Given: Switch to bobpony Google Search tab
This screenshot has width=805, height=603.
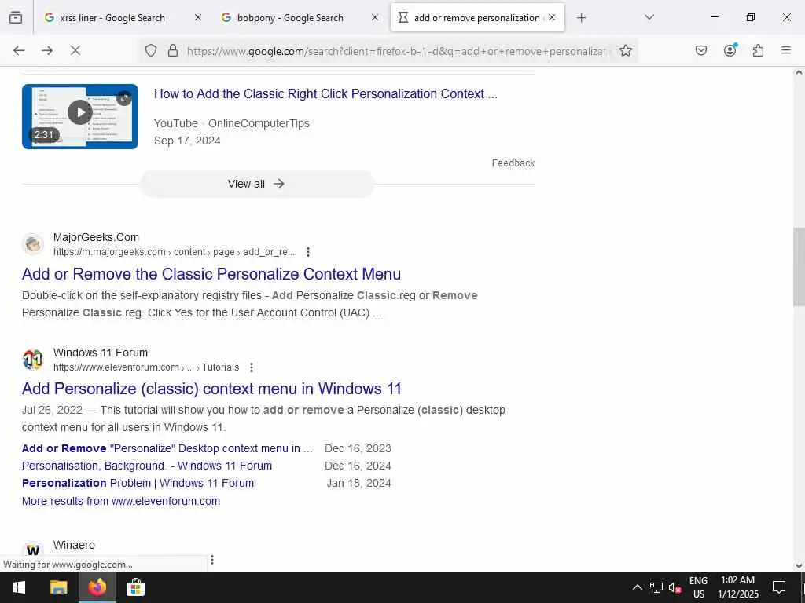Looking at the screenshot, I should pyautogui.click(x=290, y=18).
